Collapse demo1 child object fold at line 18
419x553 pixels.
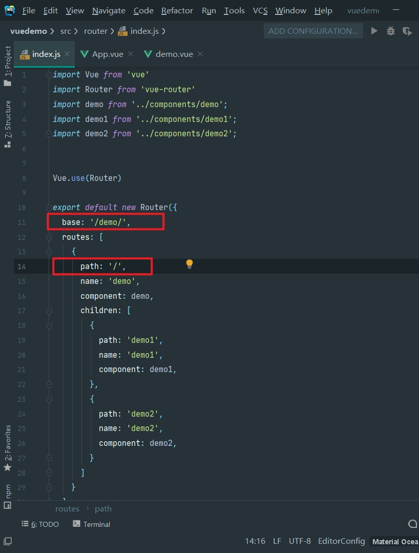pyautogui.click(x=49, y=325)
